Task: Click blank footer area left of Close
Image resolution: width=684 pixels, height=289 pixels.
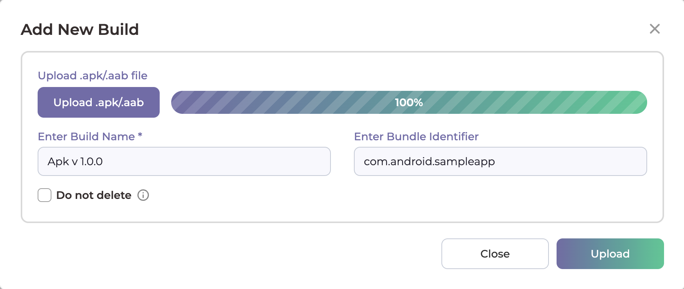Action: 230,254
